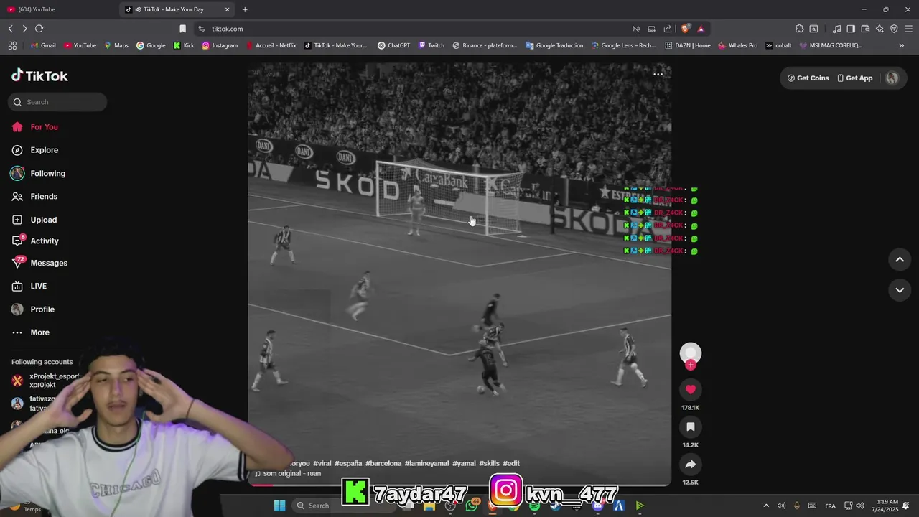Open the DAZN | Home bookmark
The height and width of the screenshot is (517, 919).
click(687, 45)
